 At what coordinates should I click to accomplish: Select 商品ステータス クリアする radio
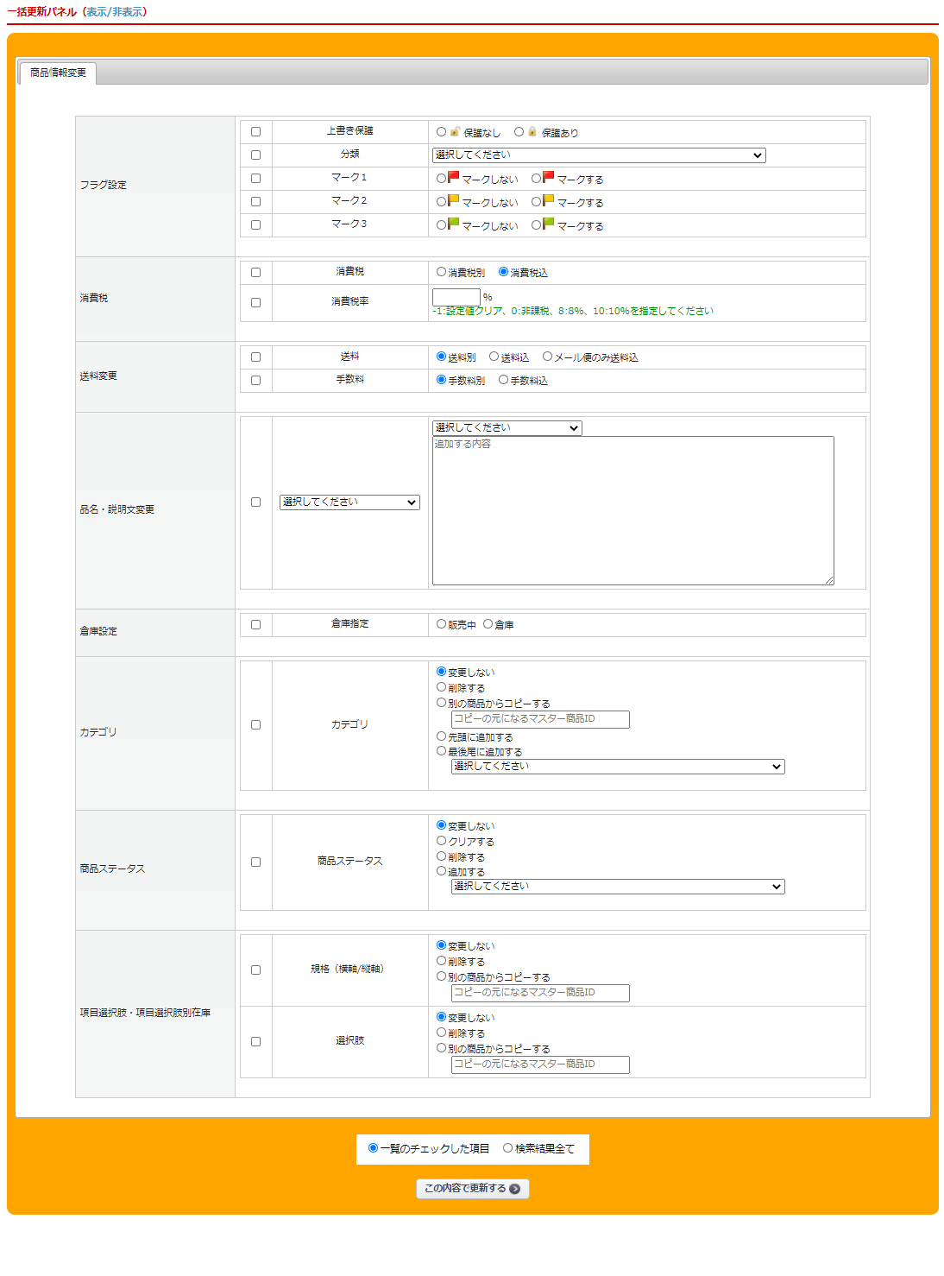[441, 841]
